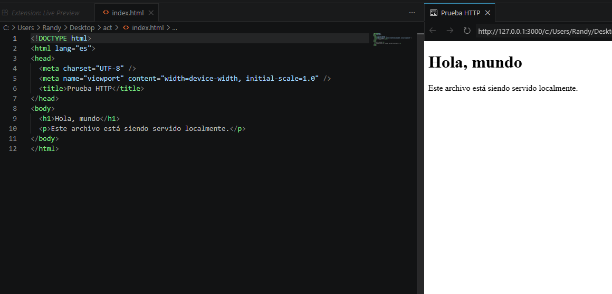This screenshot has height=294, width=612.
Task: Expand the Users breadcrumb folder
Action: point(25,27)
